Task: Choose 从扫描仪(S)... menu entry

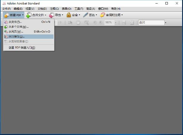Action: [x=29, y=37]
